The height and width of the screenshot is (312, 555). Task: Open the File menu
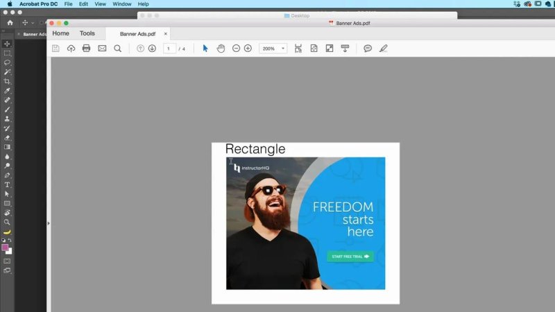(68, 4)
